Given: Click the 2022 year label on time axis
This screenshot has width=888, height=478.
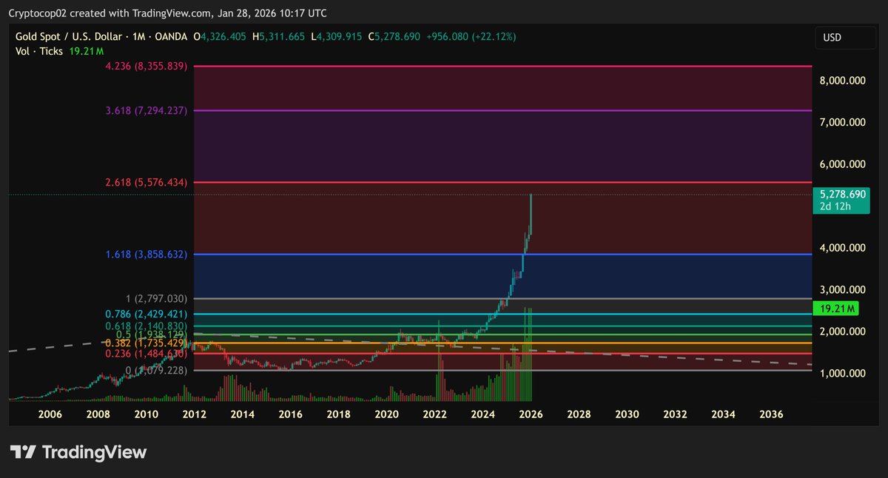Looking at the screenshot, I should 435,414.
